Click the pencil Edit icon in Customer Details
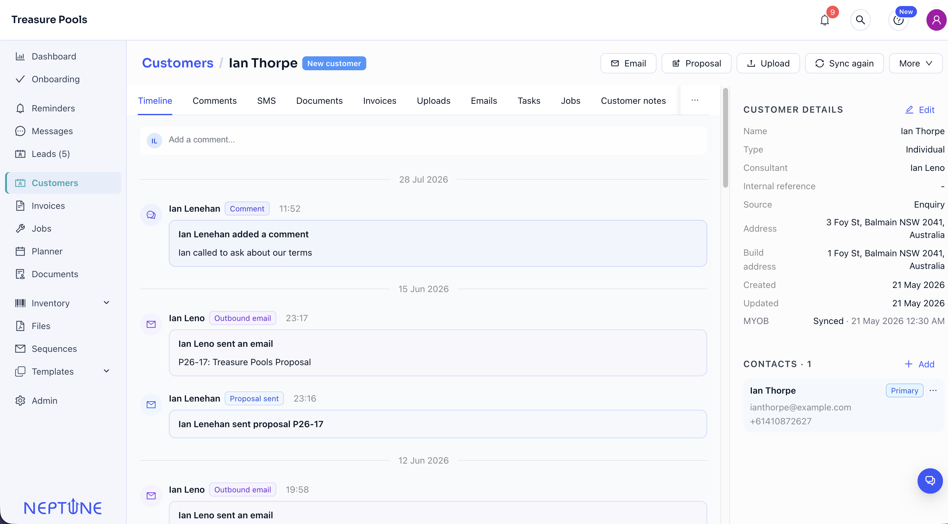The width and height of the screenshot is (948, 524). 909,109
